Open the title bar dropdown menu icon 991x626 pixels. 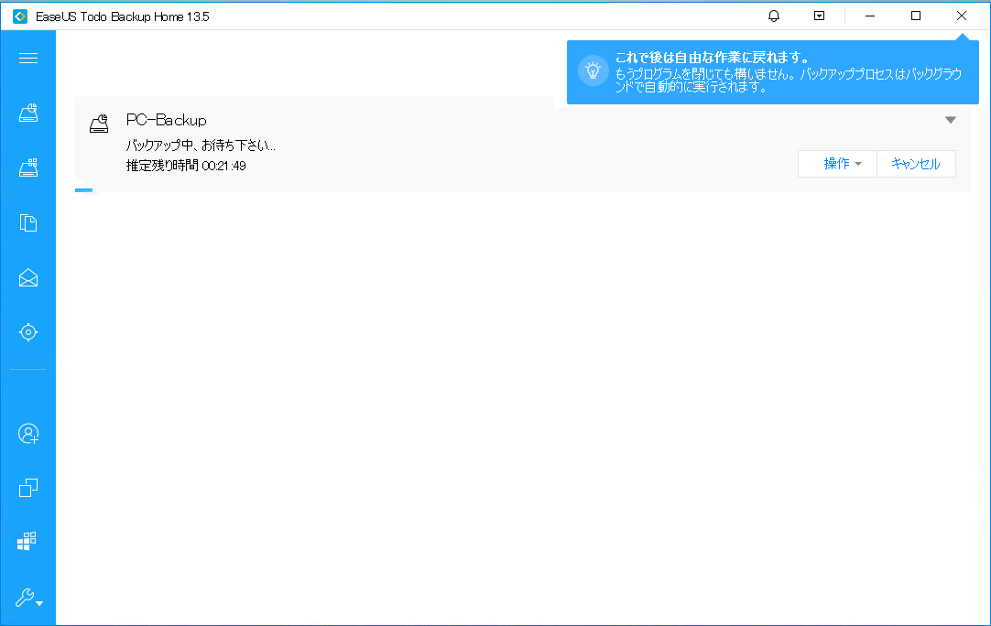pyautogui.click(x=819, y=16)
